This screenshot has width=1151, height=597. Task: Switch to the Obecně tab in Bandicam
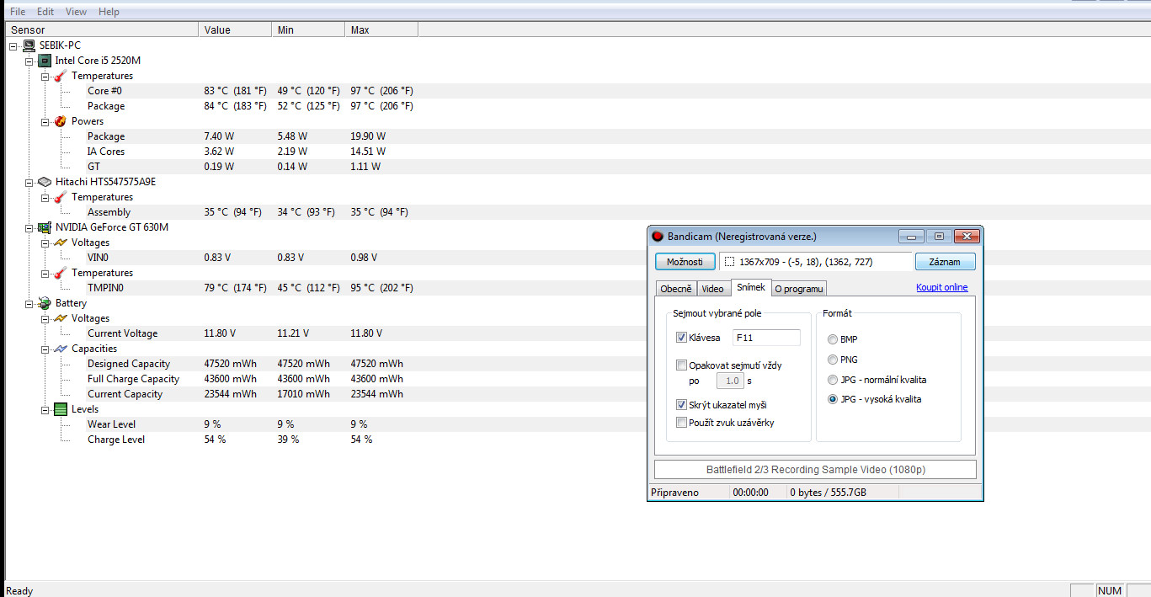[676, 289]
